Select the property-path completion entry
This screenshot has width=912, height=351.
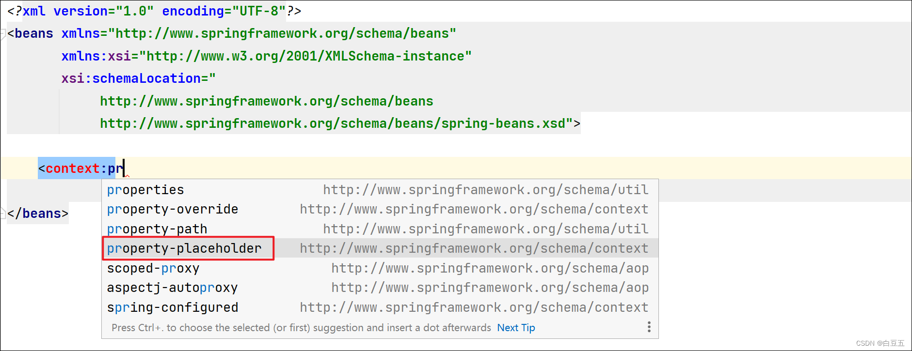pyautogui.click(x=157, y=229)
